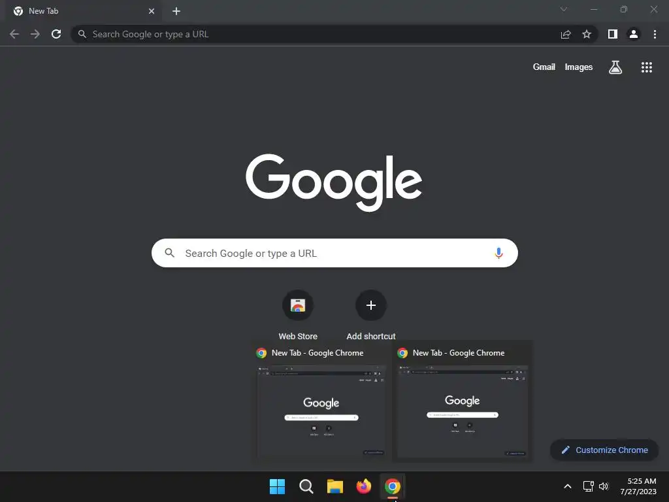This screenshot has height=502, width=669.
Task: Select the second New Tab window preview
Action: click(x=462, y=402)
